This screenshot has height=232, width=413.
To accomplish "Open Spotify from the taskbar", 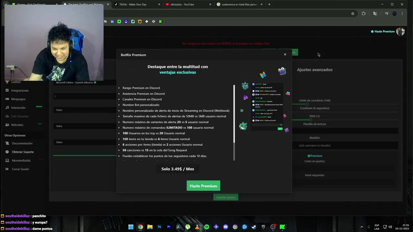I will pyautogui.click(x=207, y=227).
